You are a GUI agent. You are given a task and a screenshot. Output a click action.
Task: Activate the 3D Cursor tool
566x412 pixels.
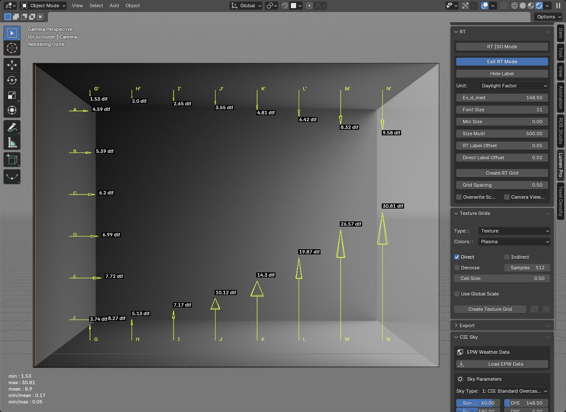pos(12,48)
